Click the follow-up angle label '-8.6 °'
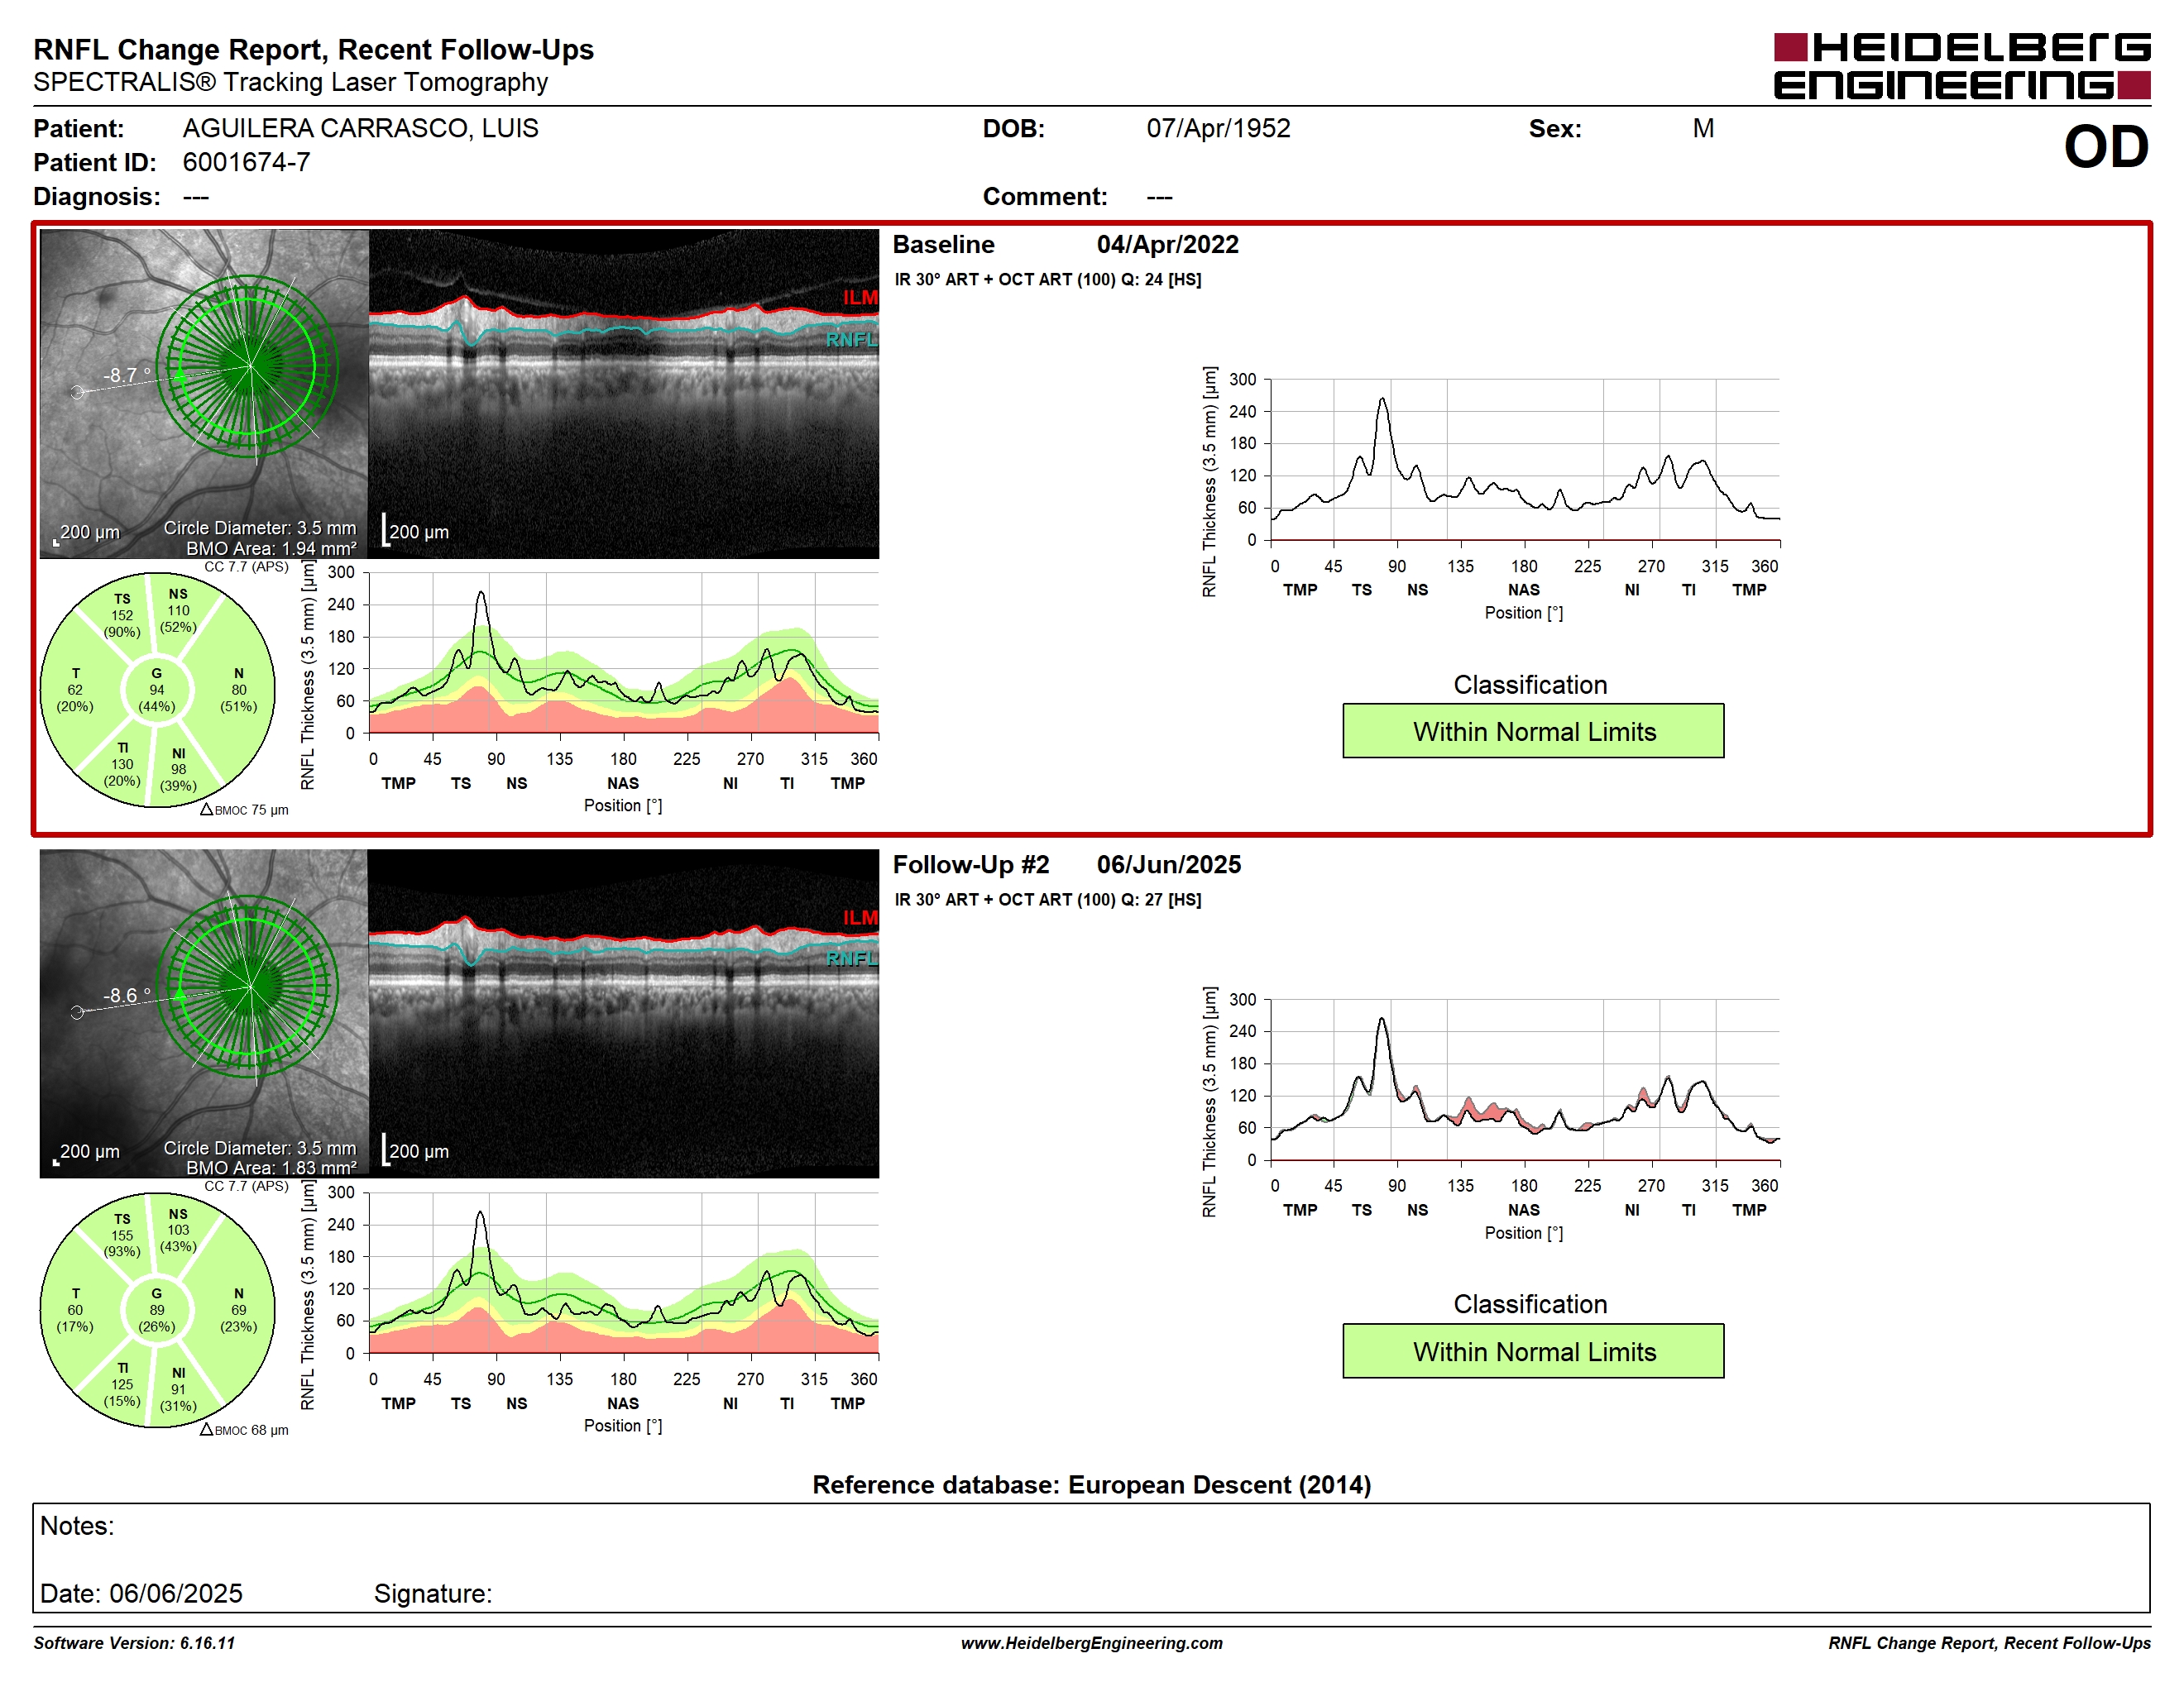This screenshot has height=1687, width=2184. point(127,996)
